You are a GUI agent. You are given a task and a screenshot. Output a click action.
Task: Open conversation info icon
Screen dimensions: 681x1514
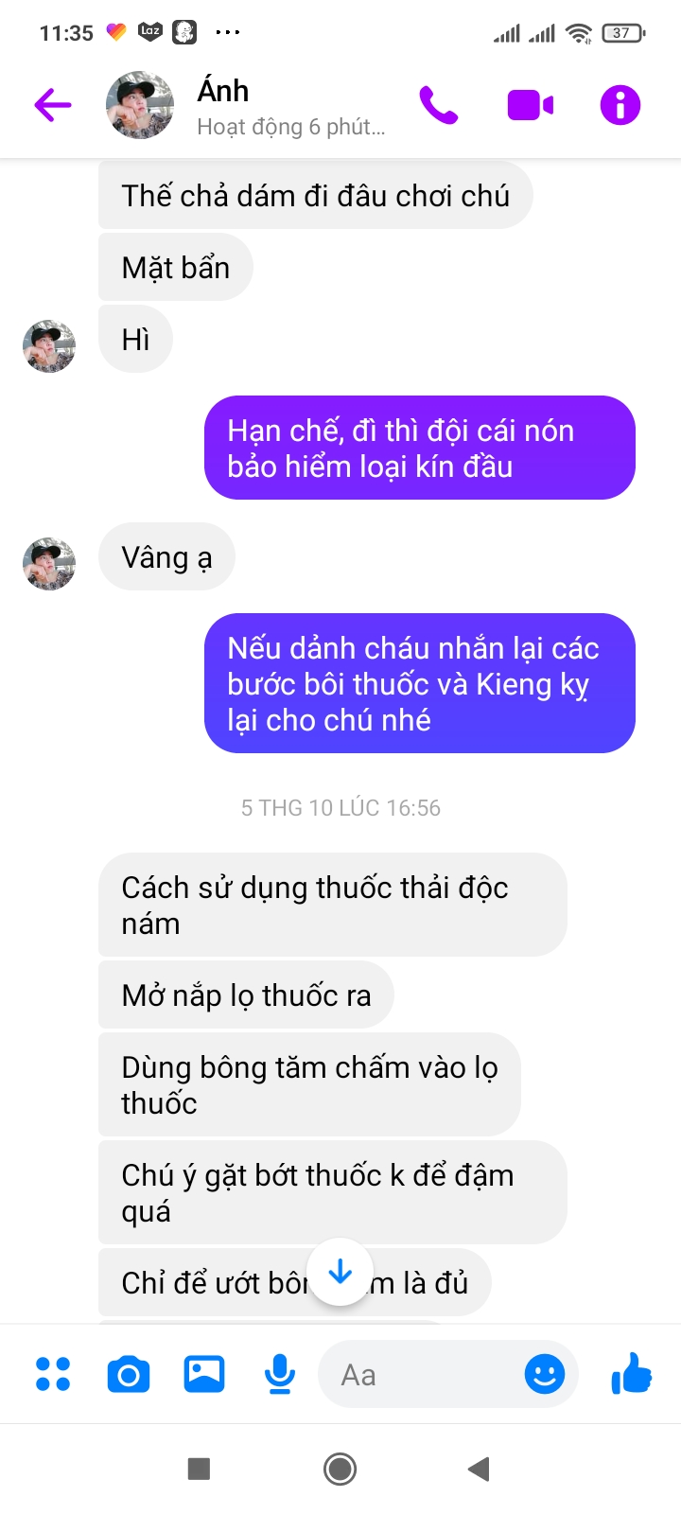coord(620,105)
